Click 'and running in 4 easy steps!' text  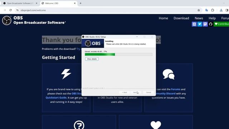(66, 102)
